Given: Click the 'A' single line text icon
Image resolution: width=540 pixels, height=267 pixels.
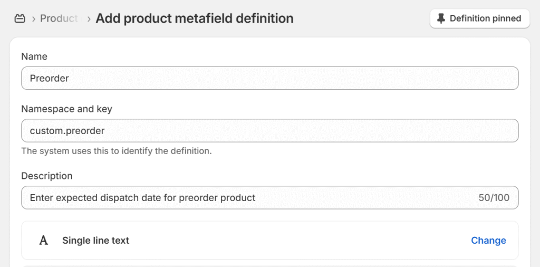Looking at the screenshot, I should click(44, 241).
